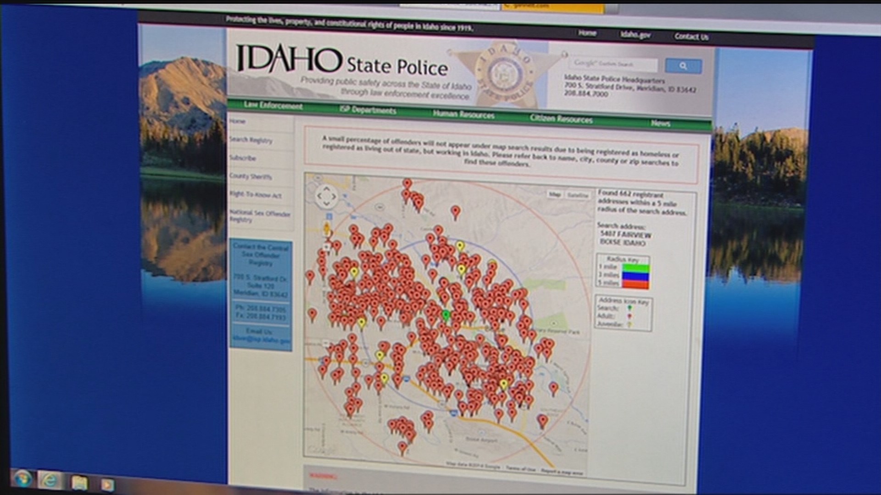Open the Right-To-Know Act link
Viewport: 881px width, 495px height.
(x=256, y=195)
